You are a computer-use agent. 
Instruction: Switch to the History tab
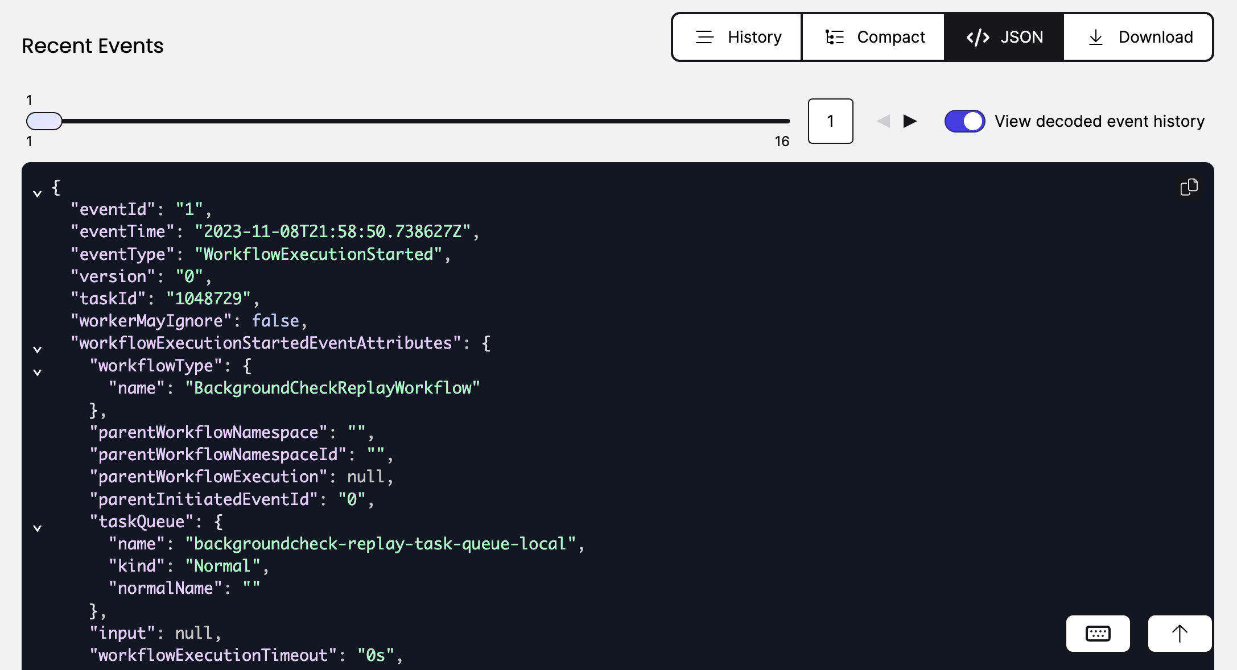click(x=754, y=36)
